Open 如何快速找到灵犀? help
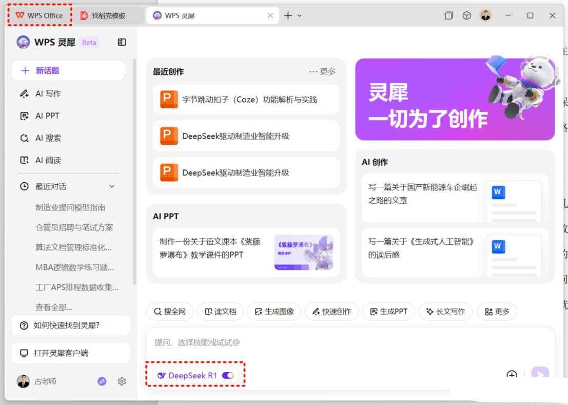Screen dimensions: 568x405 [71, 325]
